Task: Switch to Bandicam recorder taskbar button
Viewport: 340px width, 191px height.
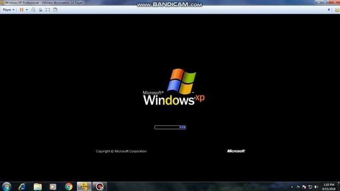Action: click(x=100, y=186)
